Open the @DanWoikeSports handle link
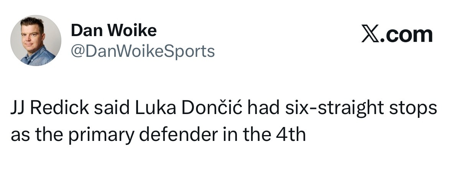Image resolution: width=452 pixels, height=177 pixels. [143, 51]
